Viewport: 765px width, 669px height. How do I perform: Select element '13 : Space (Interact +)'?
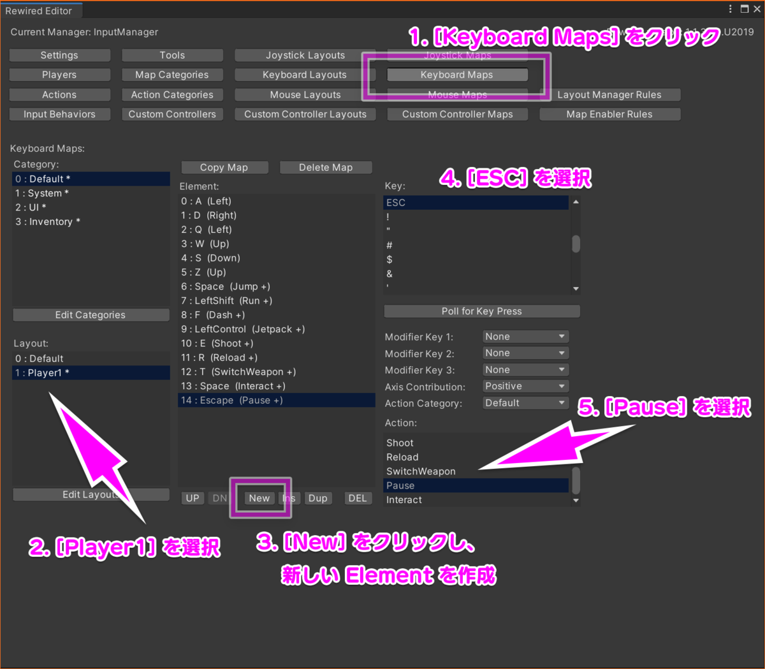277,386
